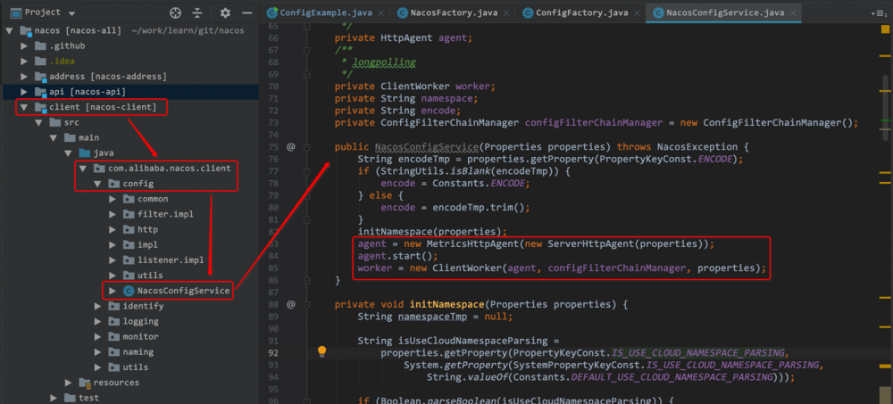
Task: Click private ClientWorker worker; declaration
Action: [x=415, y=87]
